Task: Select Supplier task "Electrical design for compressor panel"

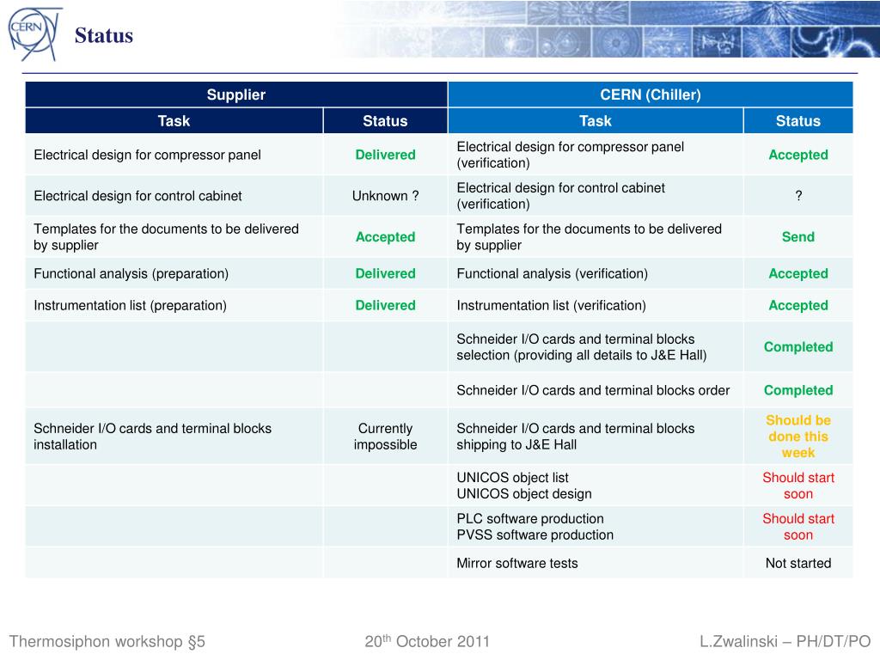Action: click(x=147, y=155)
